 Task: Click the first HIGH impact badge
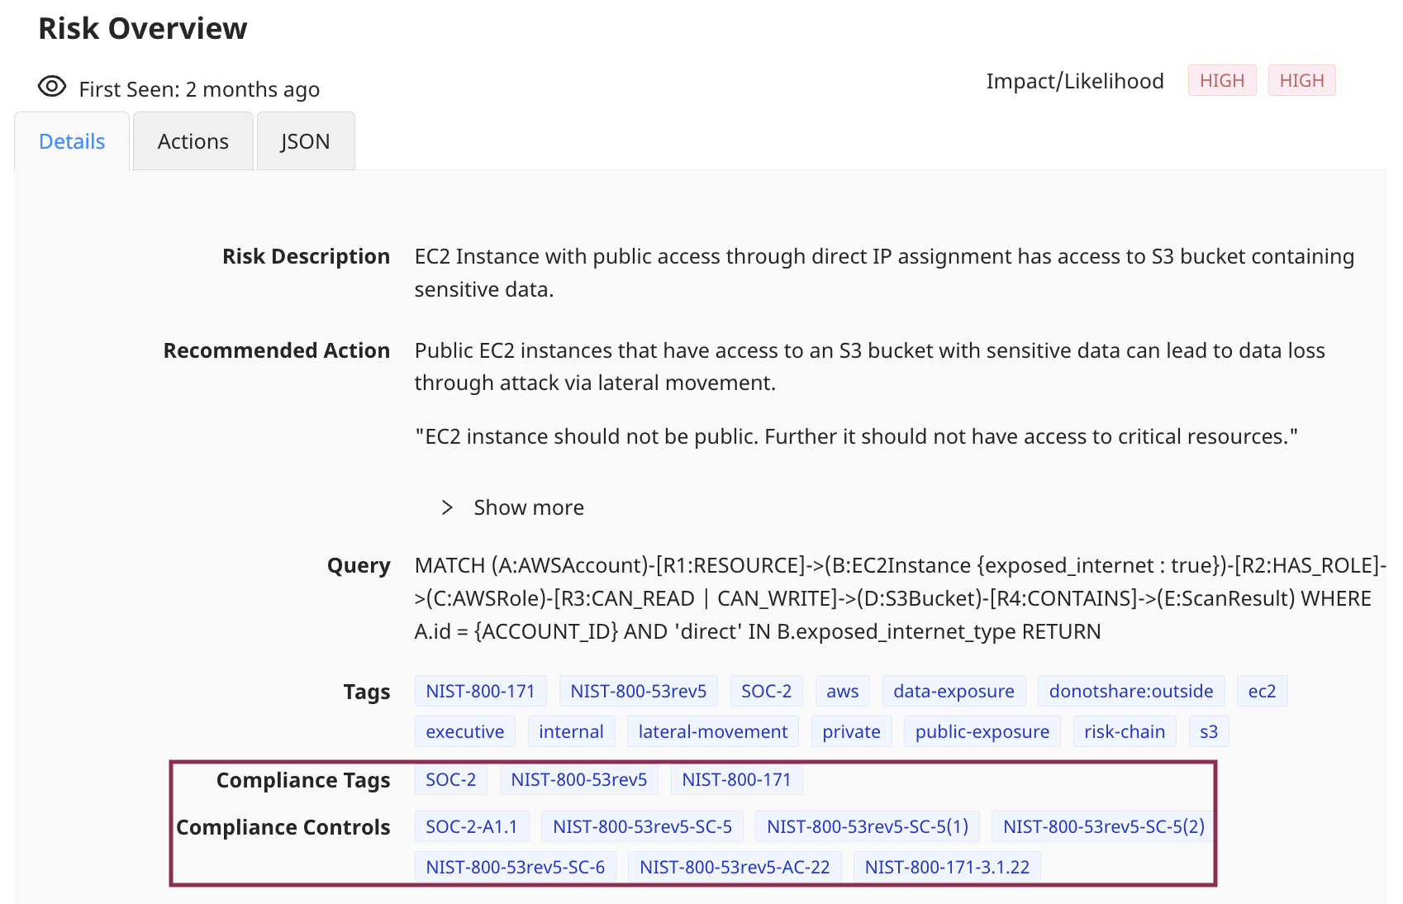(1222, 80)
